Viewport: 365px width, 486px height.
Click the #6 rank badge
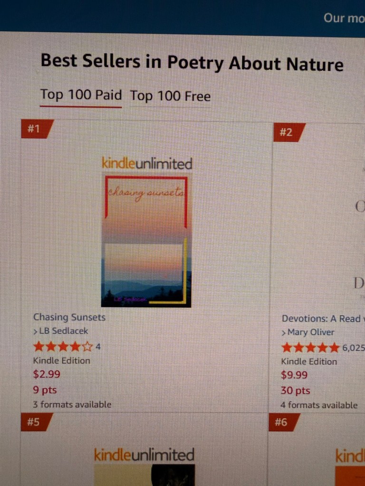pyautogui.click(x=281, y=422)
